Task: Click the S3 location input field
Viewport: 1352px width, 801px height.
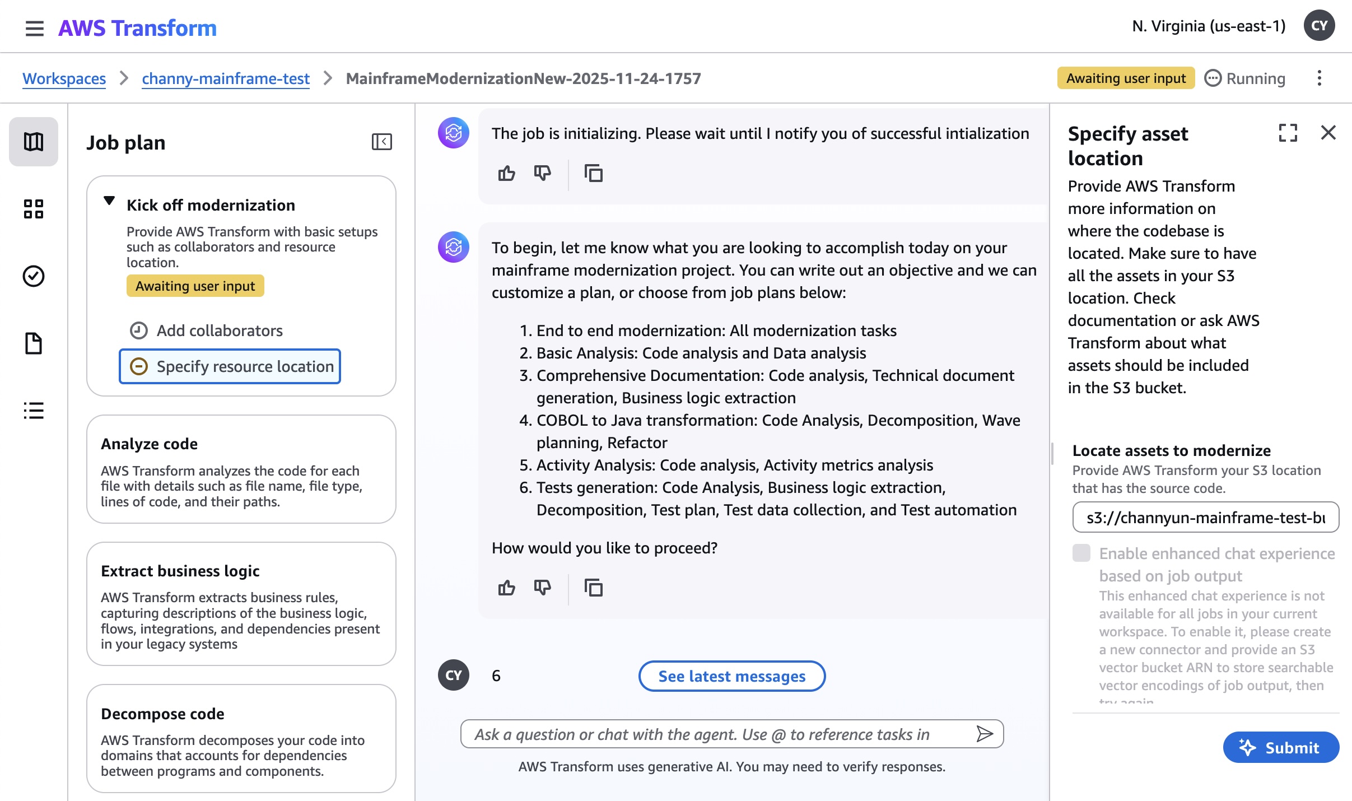Action: 1205,518
